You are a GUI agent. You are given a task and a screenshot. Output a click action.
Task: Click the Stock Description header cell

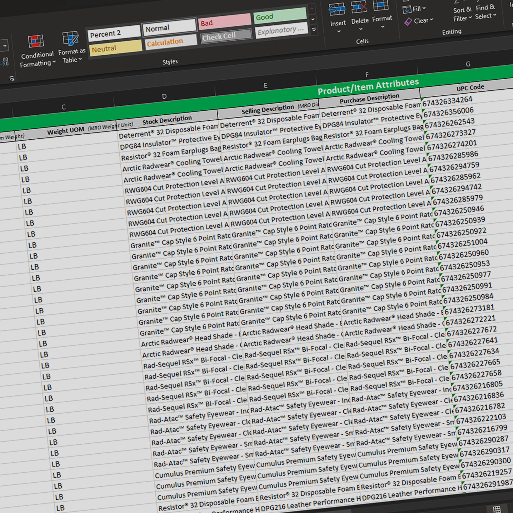tap(167, 120)
